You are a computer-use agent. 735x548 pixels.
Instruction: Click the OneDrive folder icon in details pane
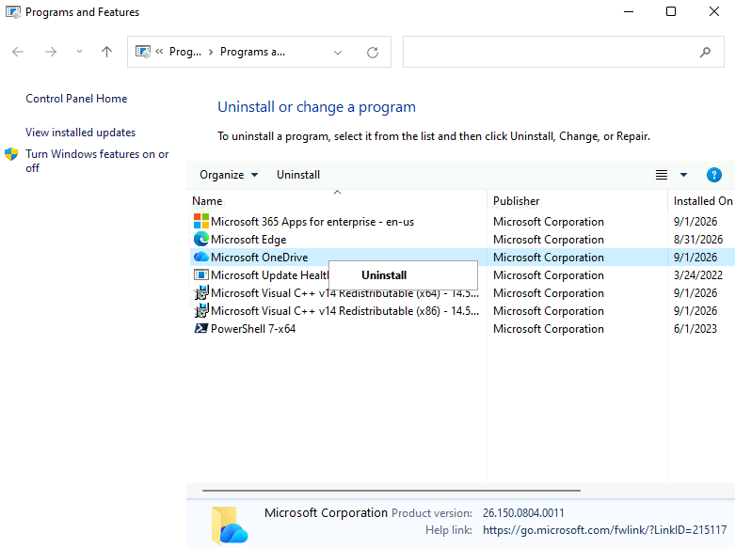[x=230, y=525]
